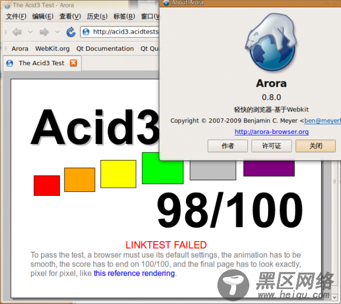The height and width of the screenshot is (304, 341).
Task: Open the http://arora-browser.org link
Action: coord(272,132)
